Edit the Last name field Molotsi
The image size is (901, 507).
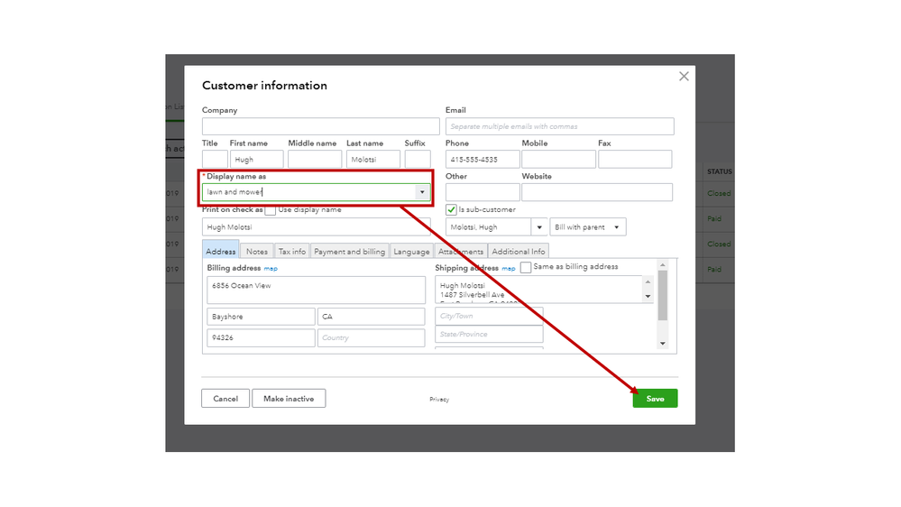(372, 160)
